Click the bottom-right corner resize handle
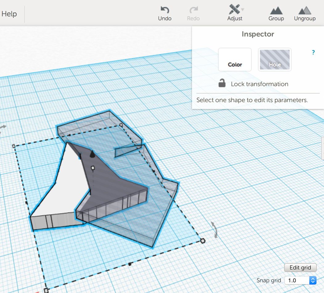Screen dimensions: 324x293 203,241
